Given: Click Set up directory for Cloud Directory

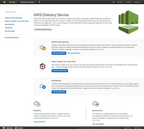Looking at the screenshot, I should tap(59, 53).
